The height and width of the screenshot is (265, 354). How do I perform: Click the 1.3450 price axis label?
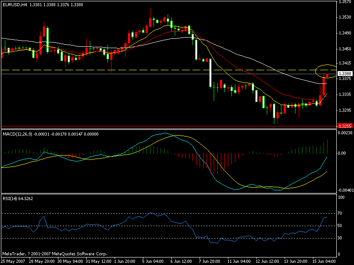coord(345,49)
